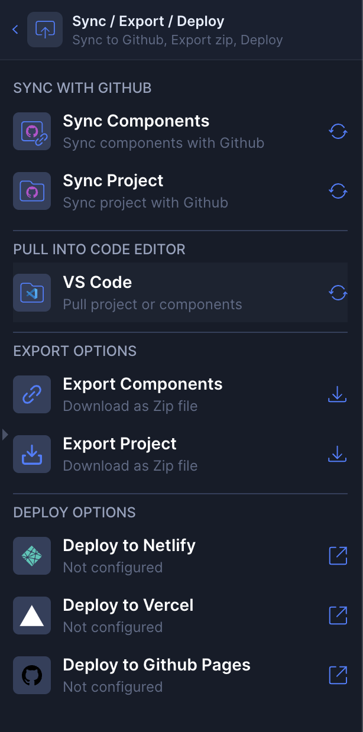This screenshot has height=732, width=363.
Task: Open the external link icon for Deploy to Netlify
Action: [338, 556]
